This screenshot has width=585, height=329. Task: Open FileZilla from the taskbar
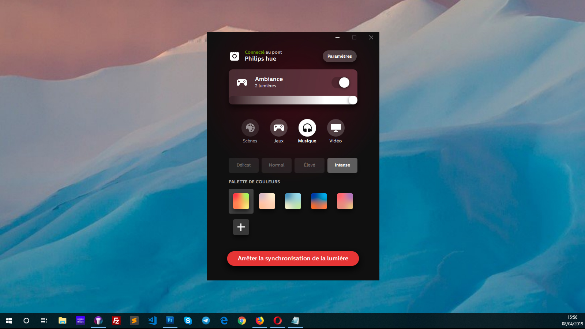[116, 321]
